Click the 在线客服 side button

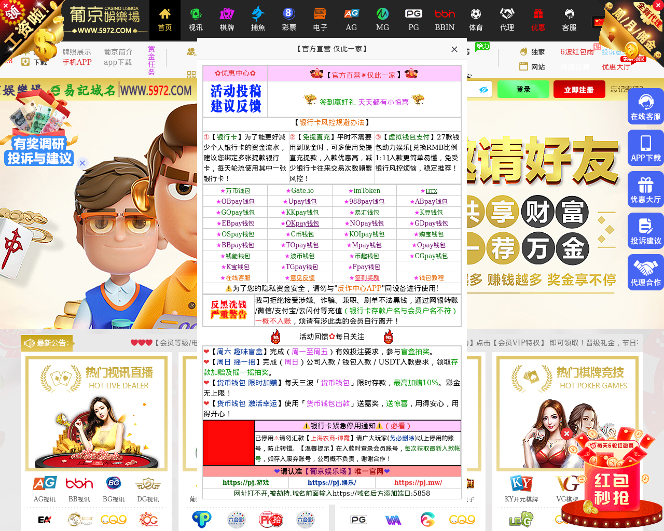pyautogui.click(x=646, y=106)
